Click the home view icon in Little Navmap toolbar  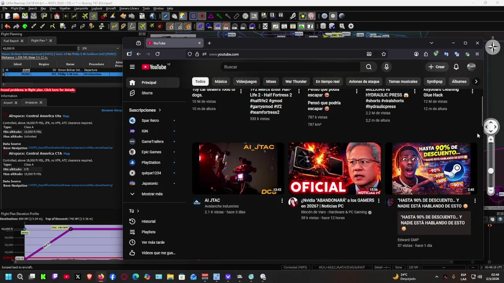click(57, 16)
